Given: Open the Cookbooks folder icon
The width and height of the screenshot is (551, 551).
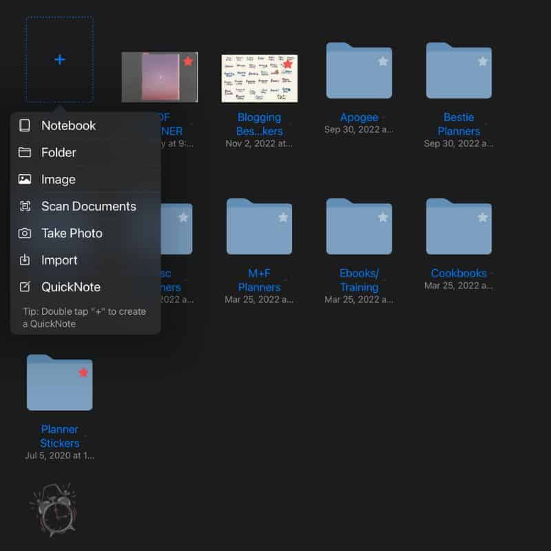Looking at the screenshot, I should (459, 227).
